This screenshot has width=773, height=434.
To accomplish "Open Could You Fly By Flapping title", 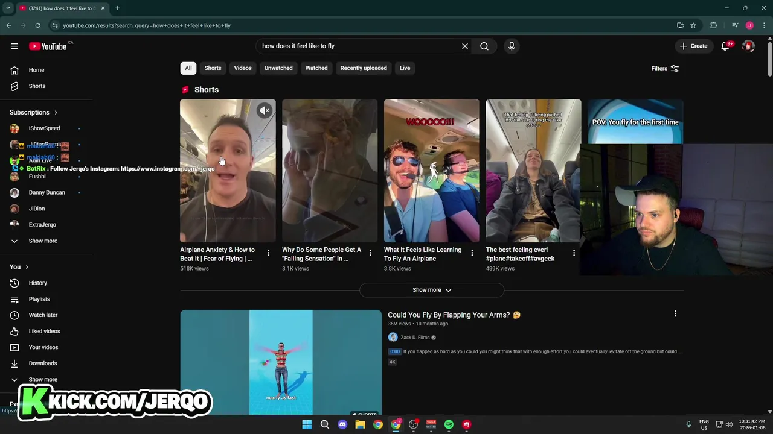I will coord(454,315).
